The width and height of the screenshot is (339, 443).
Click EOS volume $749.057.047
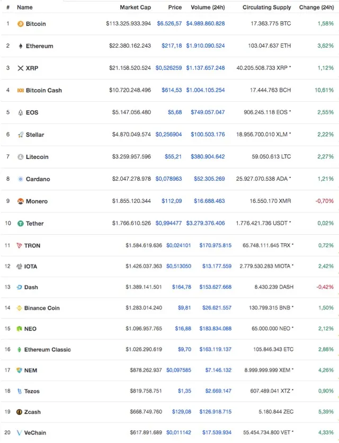coord(208,112)
